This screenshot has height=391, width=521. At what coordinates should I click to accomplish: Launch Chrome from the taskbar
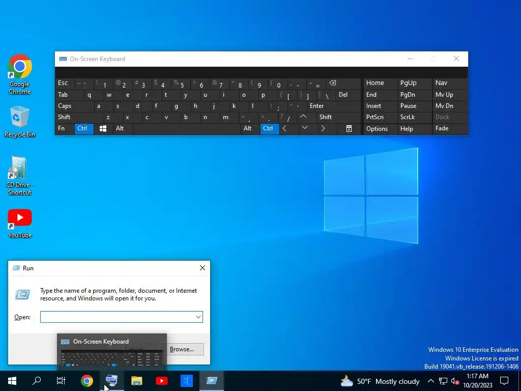pos(86,381)
